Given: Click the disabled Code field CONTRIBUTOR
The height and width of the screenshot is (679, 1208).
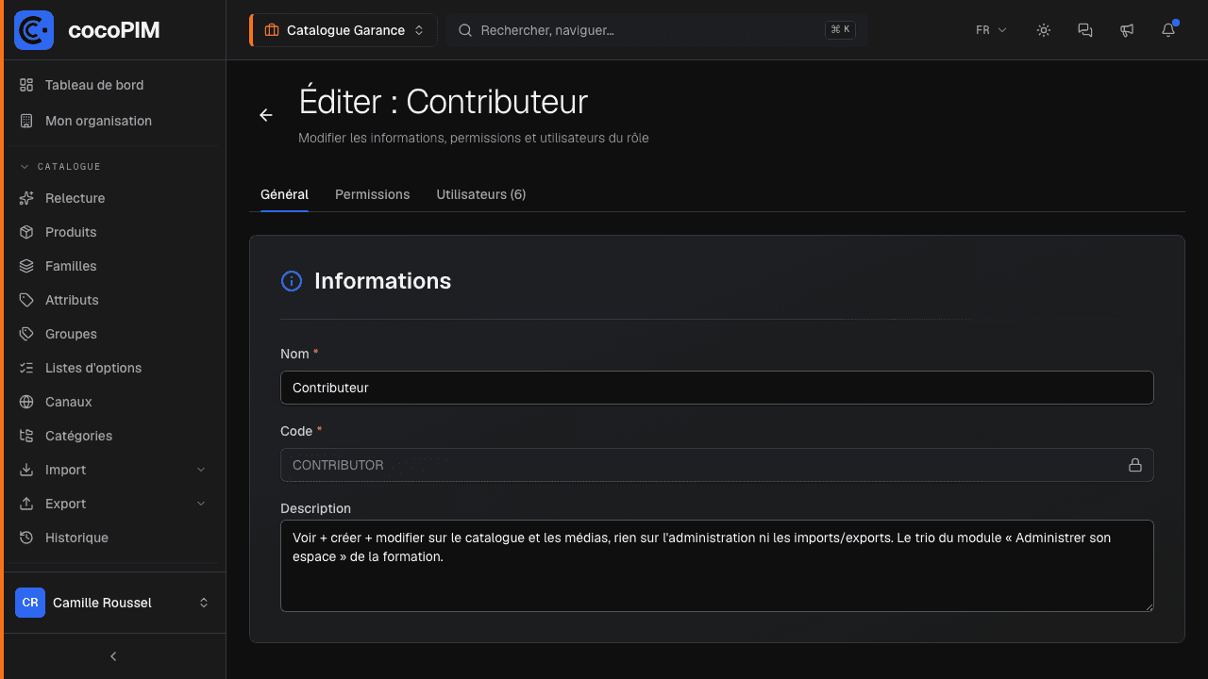Looking at the screenshot, I should click(x=717, y=465).
